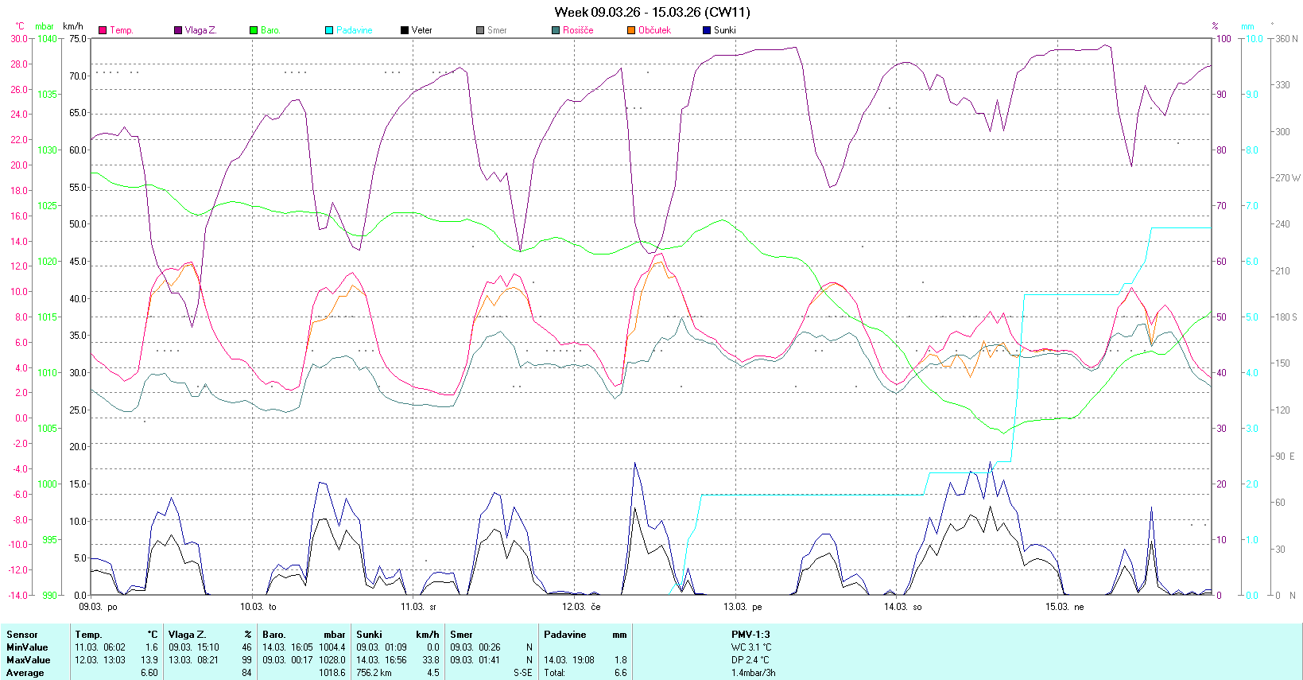Click the pink Temp. legend swatch
The height and width of the screenshot is (680, 1303).
[x=103, y=30]
